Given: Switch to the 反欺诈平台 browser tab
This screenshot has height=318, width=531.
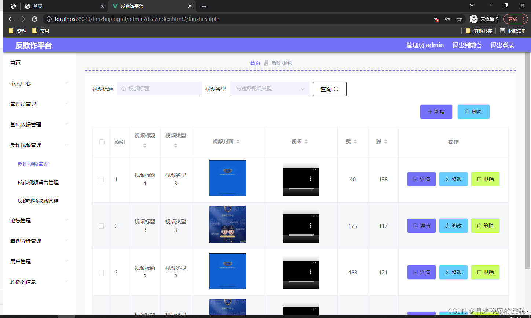Looking at the screenshot, I should click(152, 6).
